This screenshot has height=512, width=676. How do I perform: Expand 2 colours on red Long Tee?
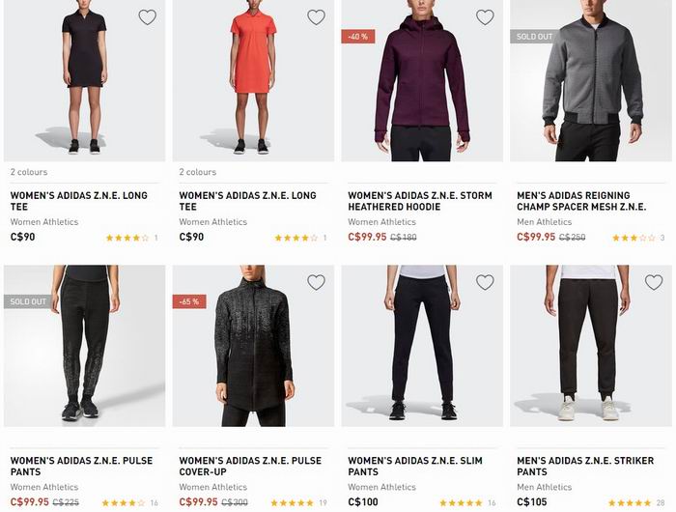198,172
